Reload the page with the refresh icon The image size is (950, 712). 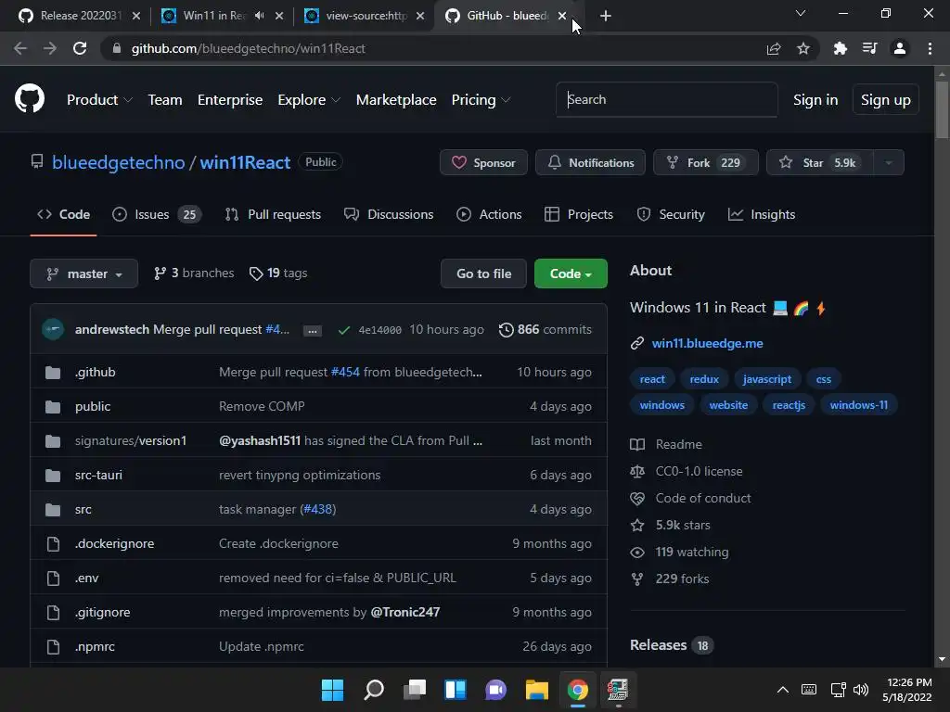tap(80, 48)
